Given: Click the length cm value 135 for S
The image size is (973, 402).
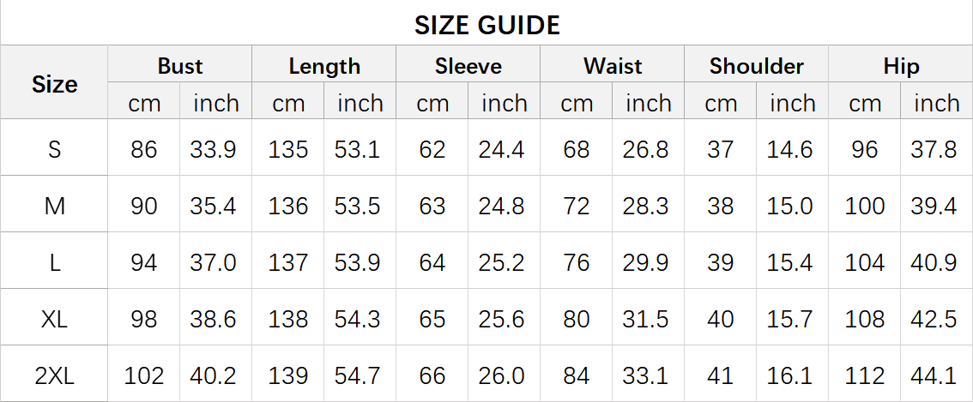Looking at the screenshot, I should click(288, 149).
